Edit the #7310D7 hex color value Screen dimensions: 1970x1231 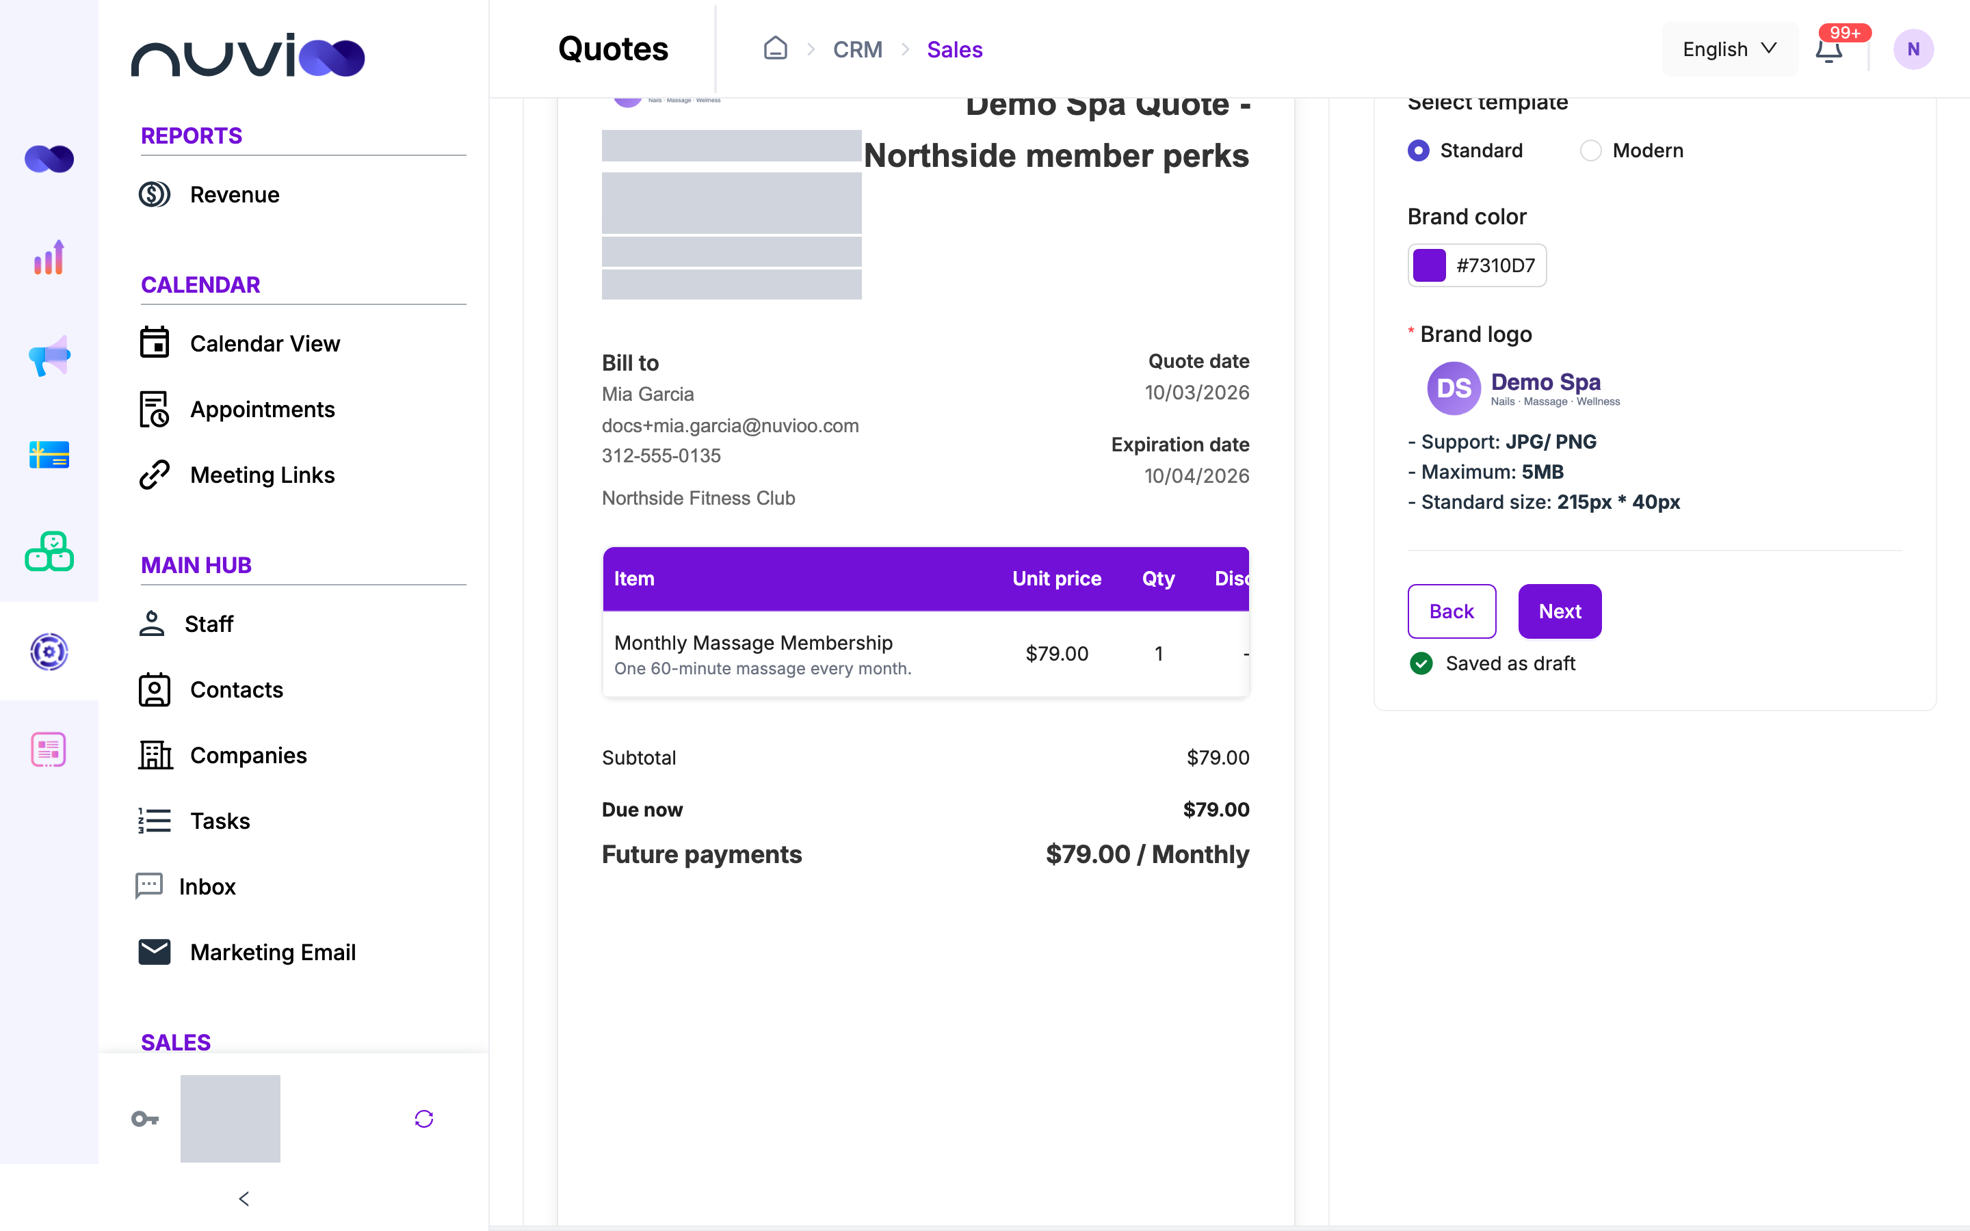point(1495,265)
